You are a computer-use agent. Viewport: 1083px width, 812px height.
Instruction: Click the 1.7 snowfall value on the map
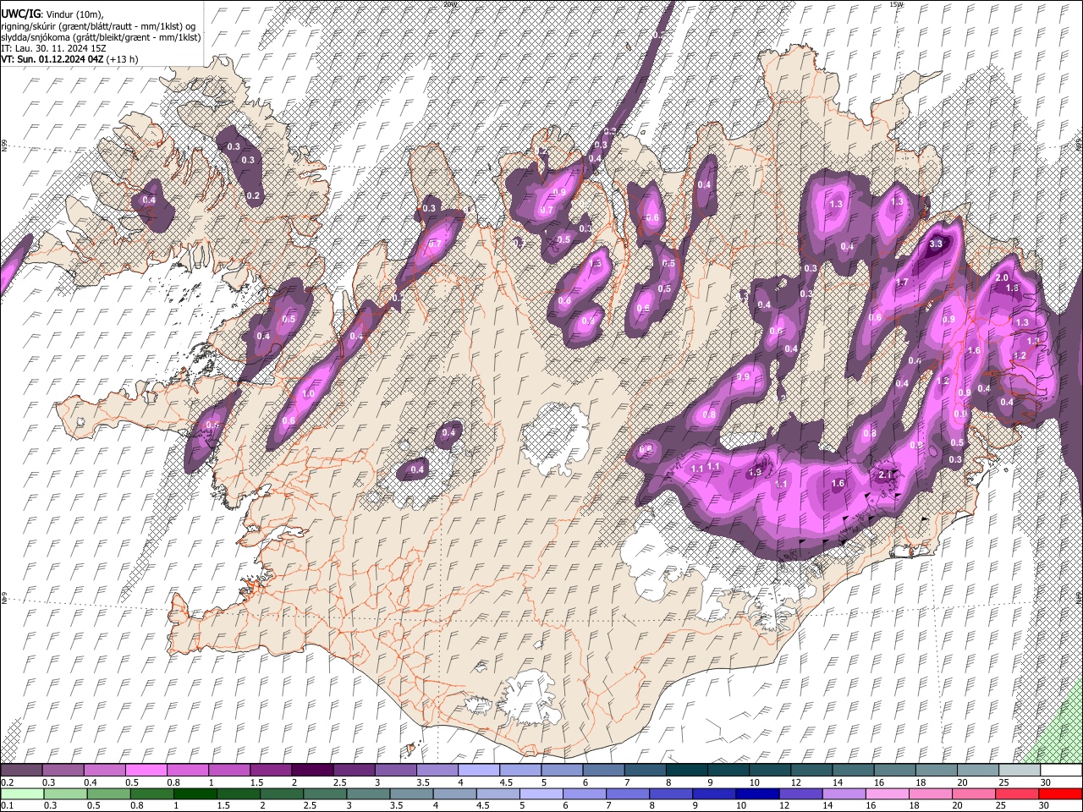(902, 283)
